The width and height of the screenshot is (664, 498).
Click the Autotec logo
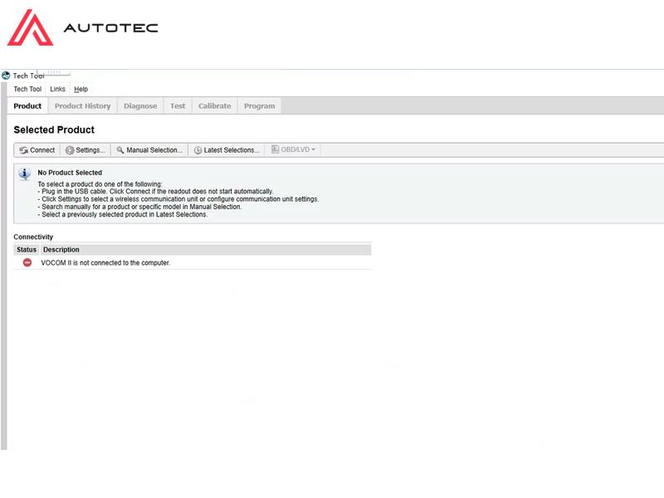[82, 27]
